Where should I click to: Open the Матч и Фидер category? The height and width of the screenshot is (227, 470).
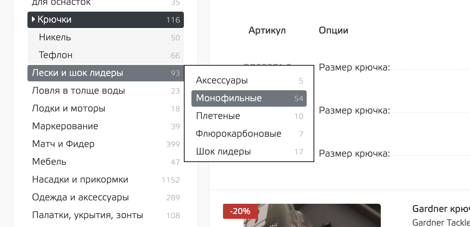click(x=63, y=144)
